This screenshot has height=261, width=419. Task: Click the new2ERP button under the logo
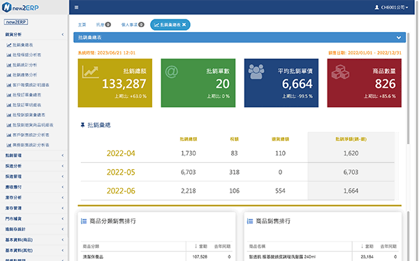click(16, 22)
